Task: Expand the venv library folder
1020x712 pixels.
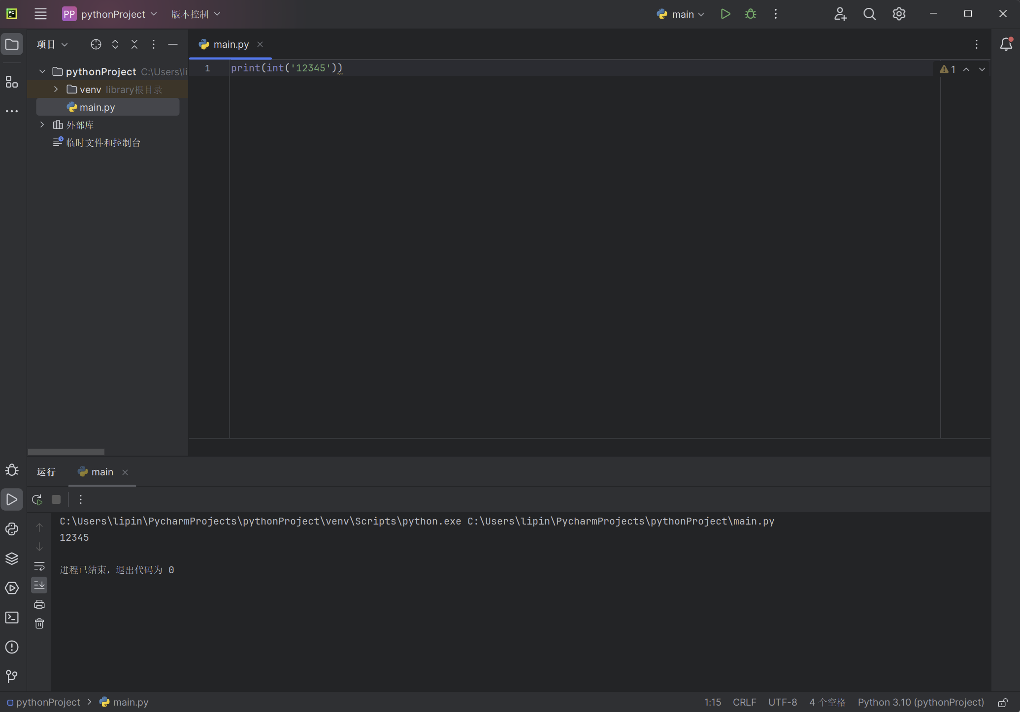Action: 55,89
